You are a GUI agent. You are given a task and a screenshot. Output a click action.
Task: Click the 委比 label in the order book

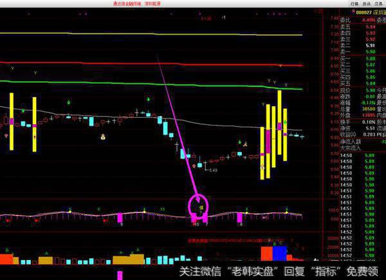[x=345, y=20]
